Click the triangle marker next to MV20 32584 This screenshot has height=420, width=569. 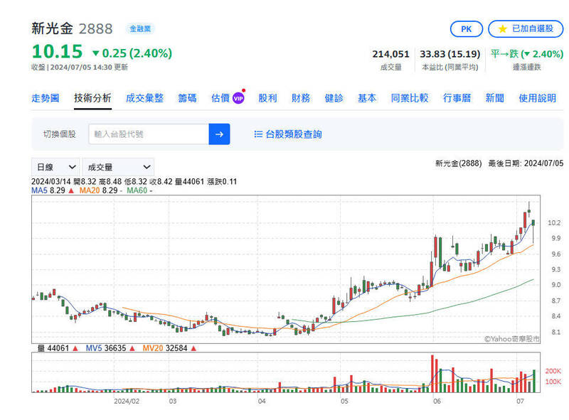(193, 347)
